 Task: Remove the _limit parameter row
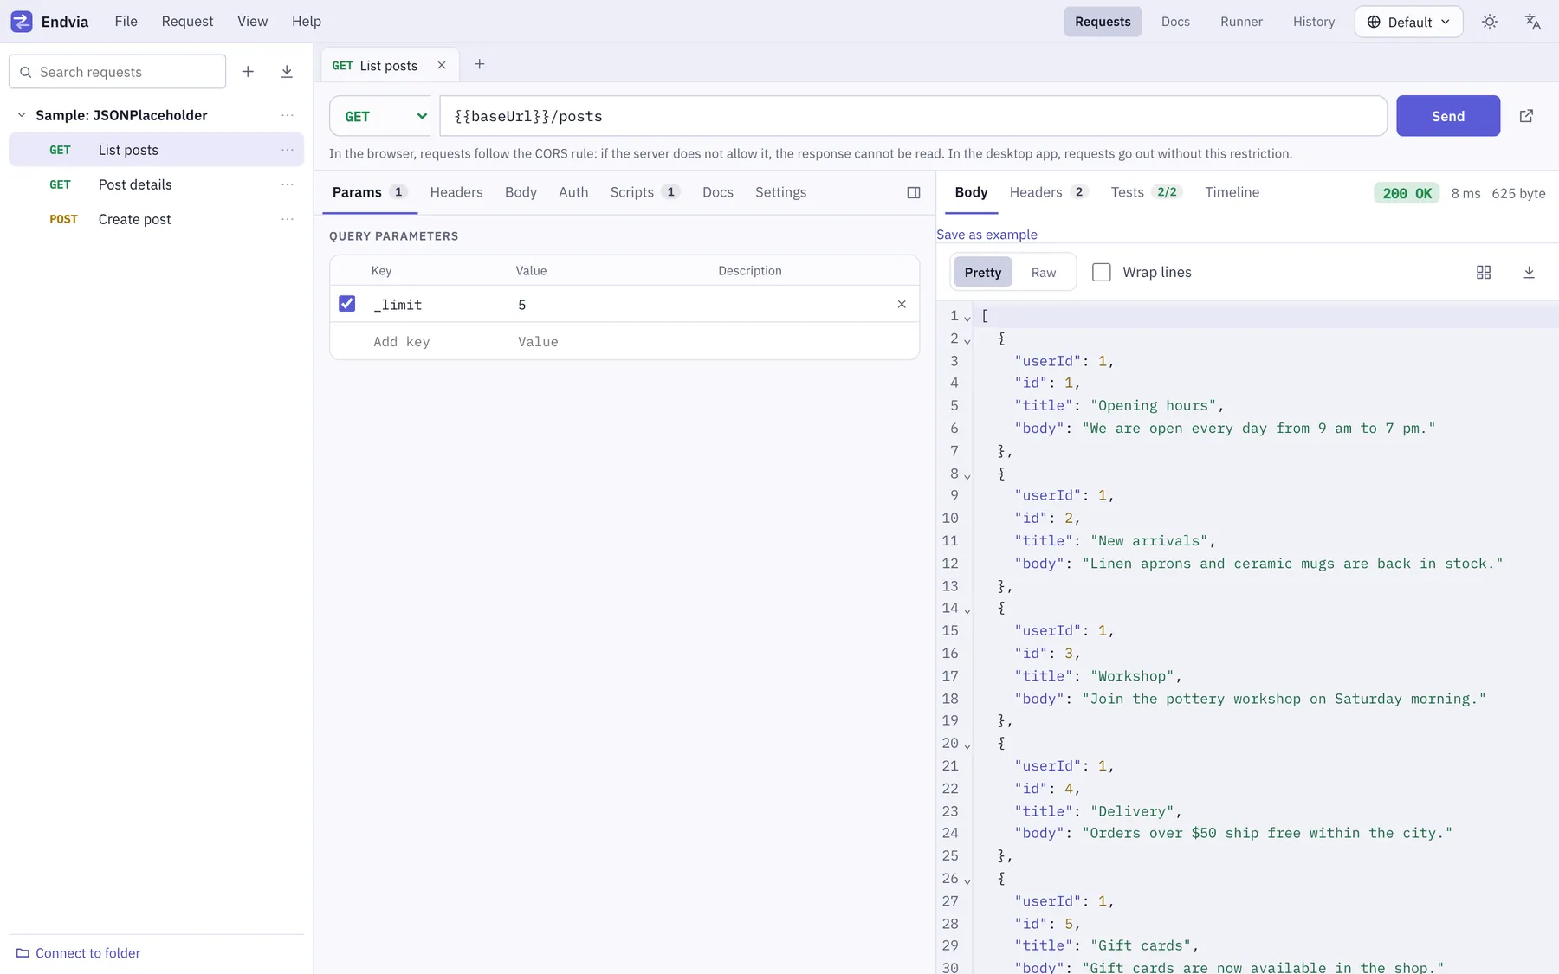coord(902,304)
